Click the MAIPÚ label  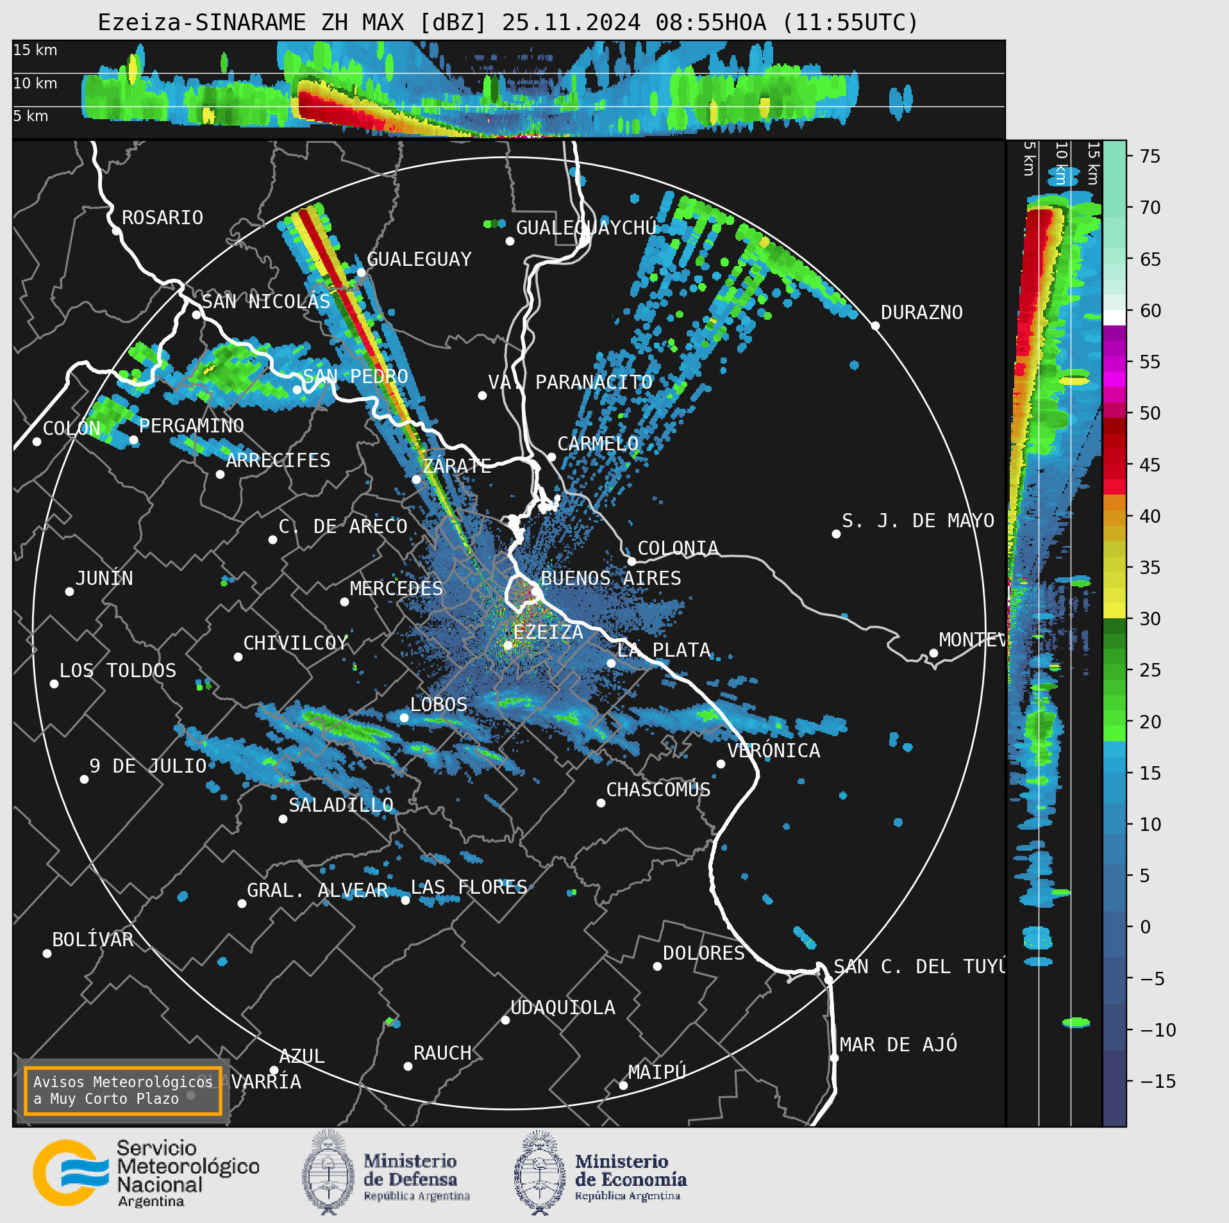657,1072
